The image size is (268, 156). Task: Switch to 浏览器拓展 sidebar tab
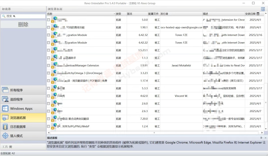(23, 118)
